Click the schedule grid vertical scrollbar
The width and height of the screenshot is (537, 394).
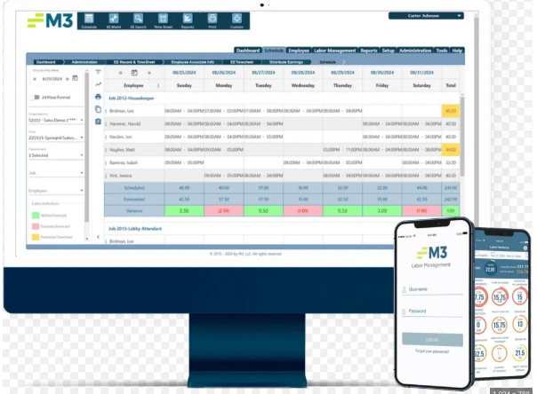(462, 137)
